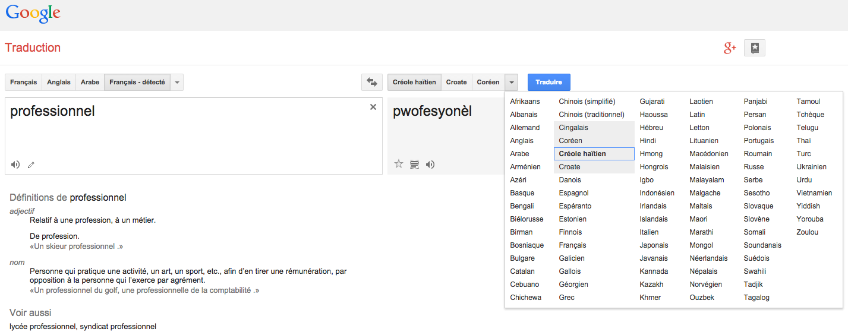Choose Tagalog from the language list
The height and width of the screenshot is (335, 848).
click(x=756, y=298)
